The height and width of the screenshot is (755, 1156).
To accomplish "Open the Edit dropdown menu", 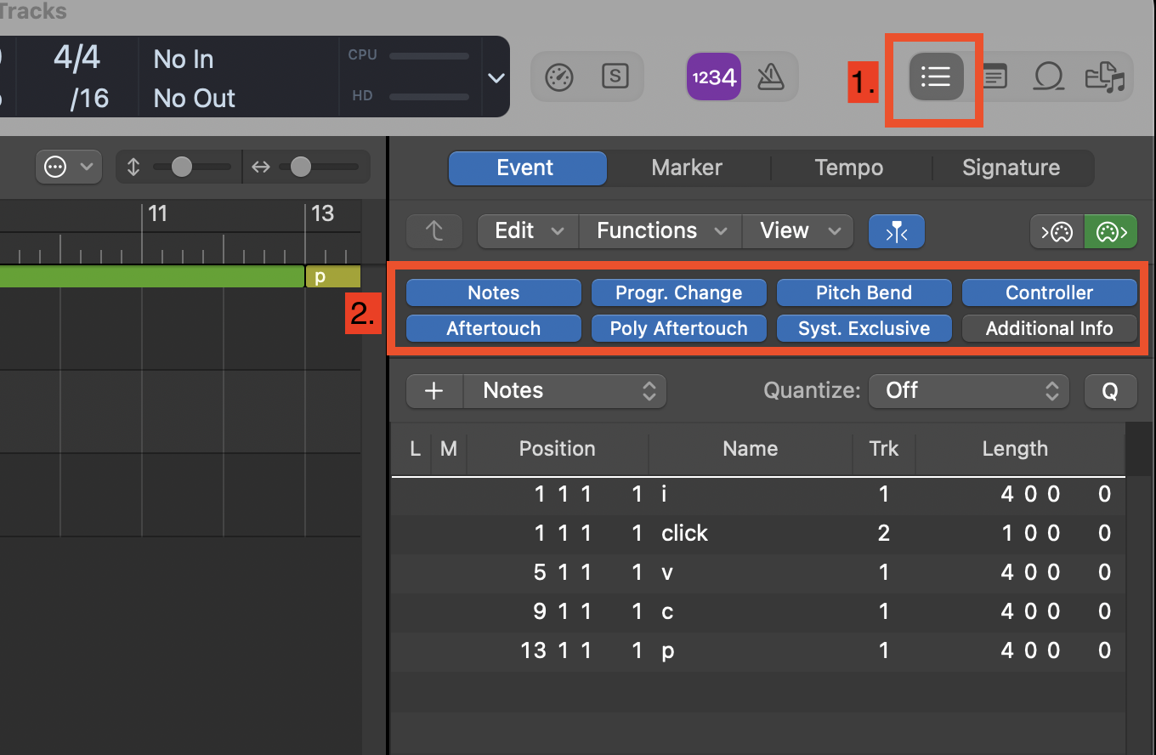I will [x=528, y=231].
